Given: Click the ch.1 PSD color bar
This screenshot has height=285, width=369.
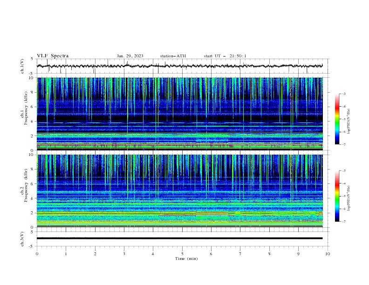Looking at the screenshot, I should [x=337, y=119].
